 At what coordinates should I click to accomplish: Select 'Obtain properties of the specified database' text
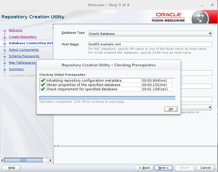coord(83,85)
